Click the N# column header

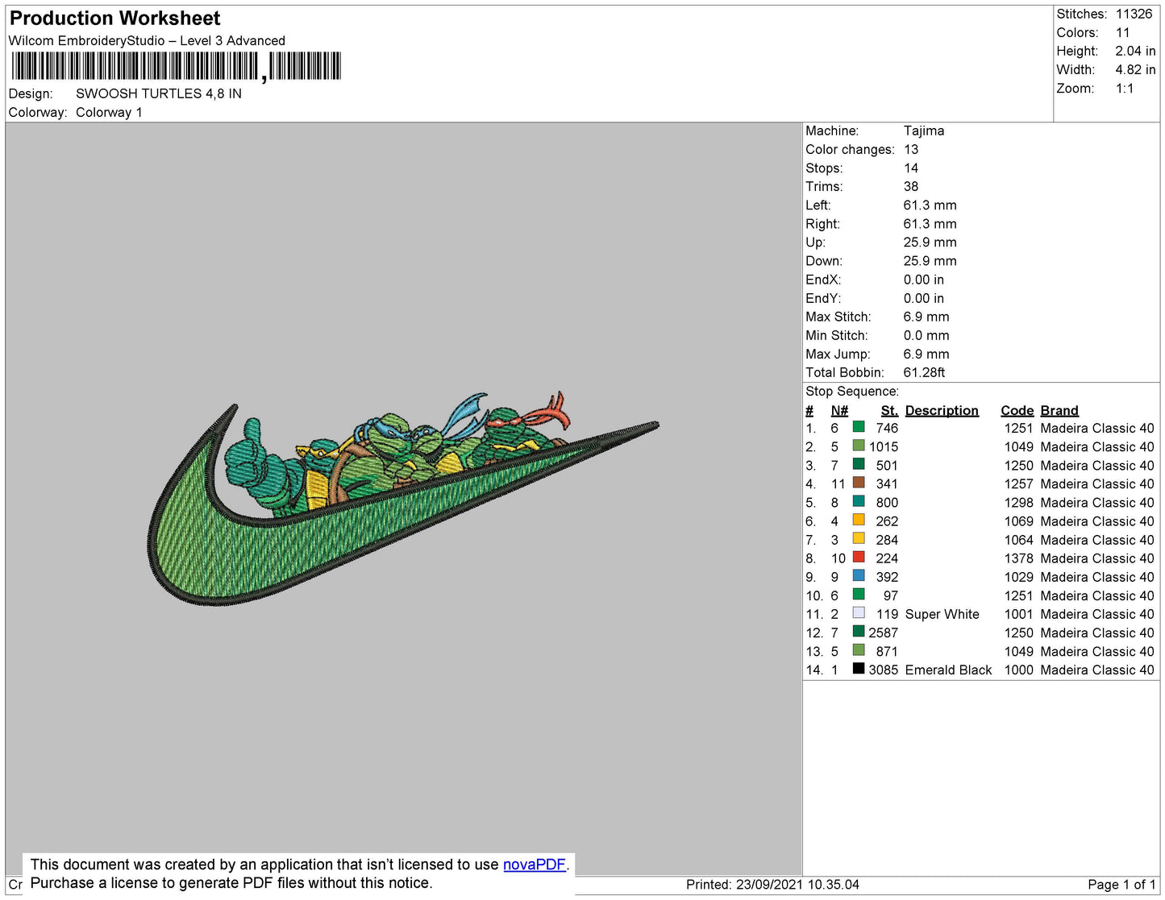click(x=839, y=410)
